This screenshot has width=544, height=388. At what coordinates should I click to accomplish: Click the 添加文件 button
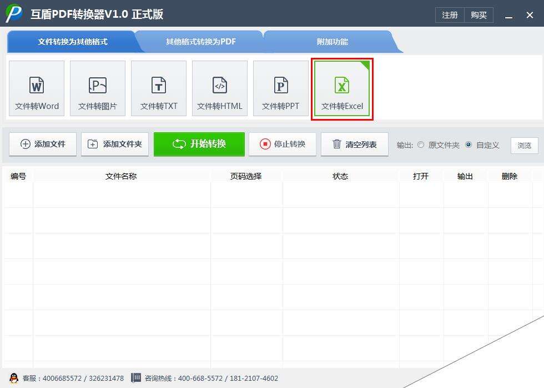43,144
